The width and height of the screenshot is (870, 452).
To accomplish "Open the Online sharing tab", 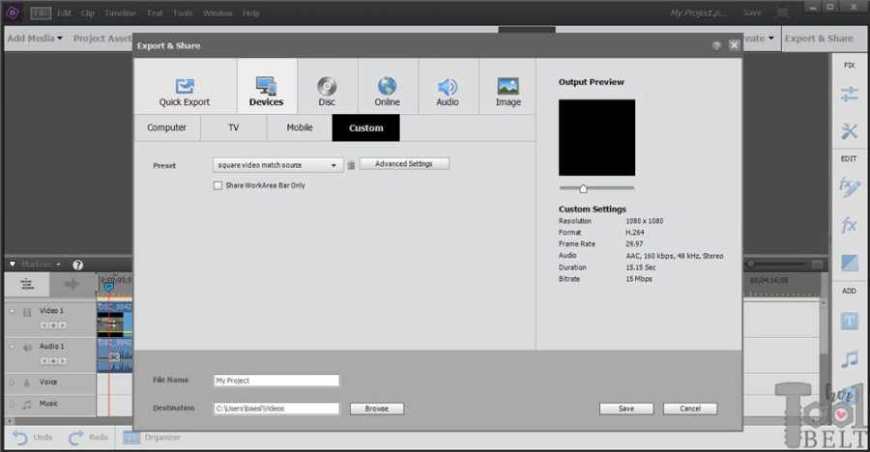I will click(388, 87).
